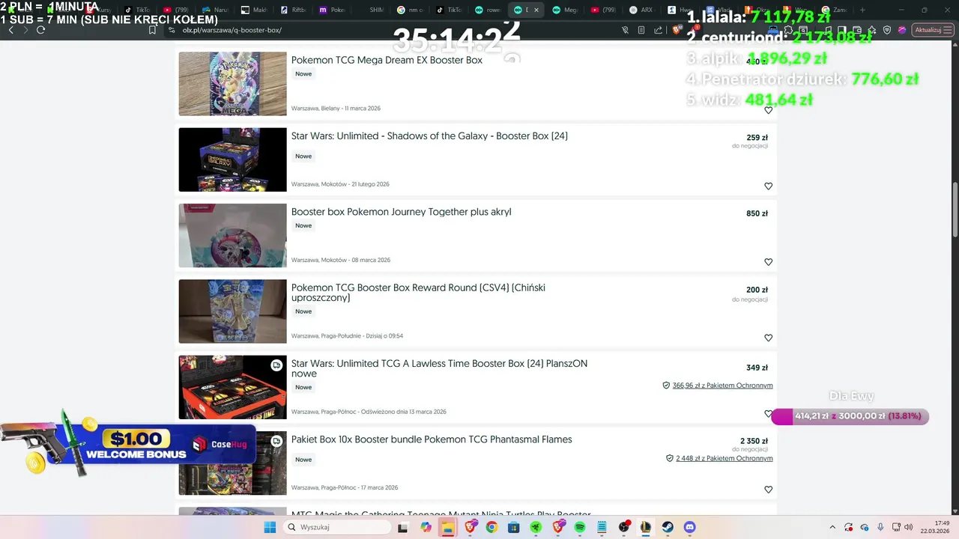Viewport: 959px width, 539px height.
Task: Open League of Legends from taskbar
Action: pyautogui.click(x=646, y=528)
